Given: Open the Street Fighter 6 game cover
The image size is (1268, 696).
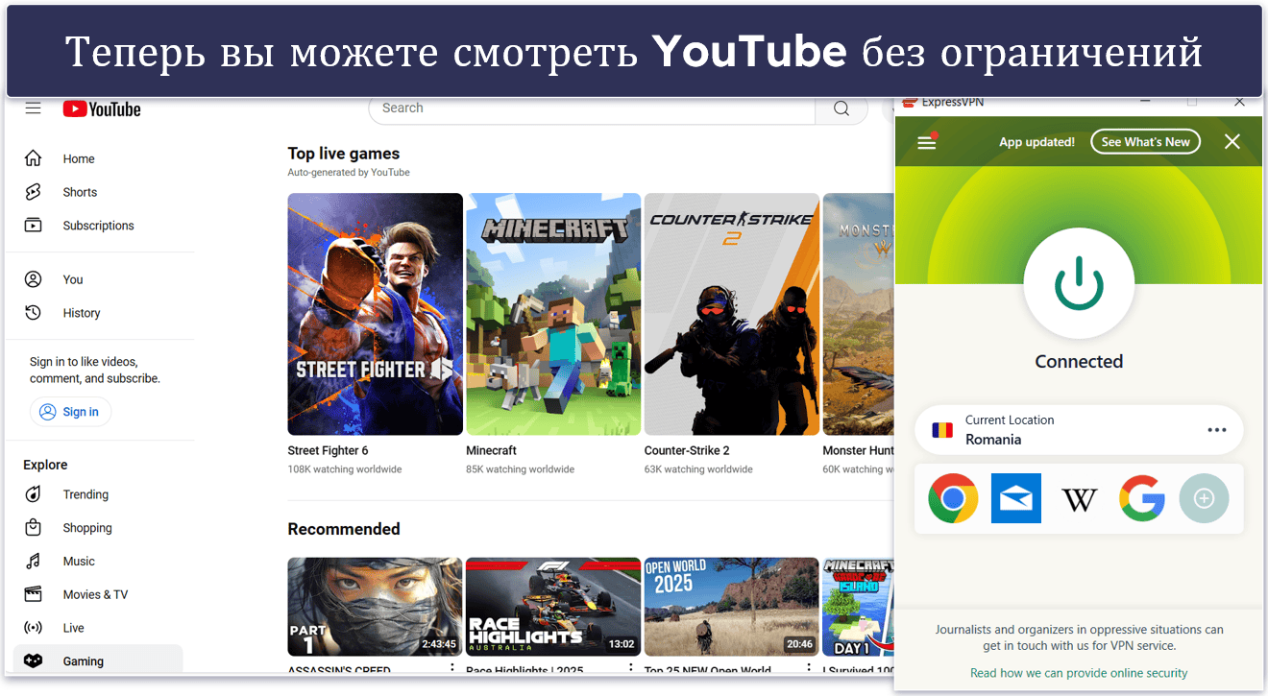Looking at the screenshot, I should [376, 314].
